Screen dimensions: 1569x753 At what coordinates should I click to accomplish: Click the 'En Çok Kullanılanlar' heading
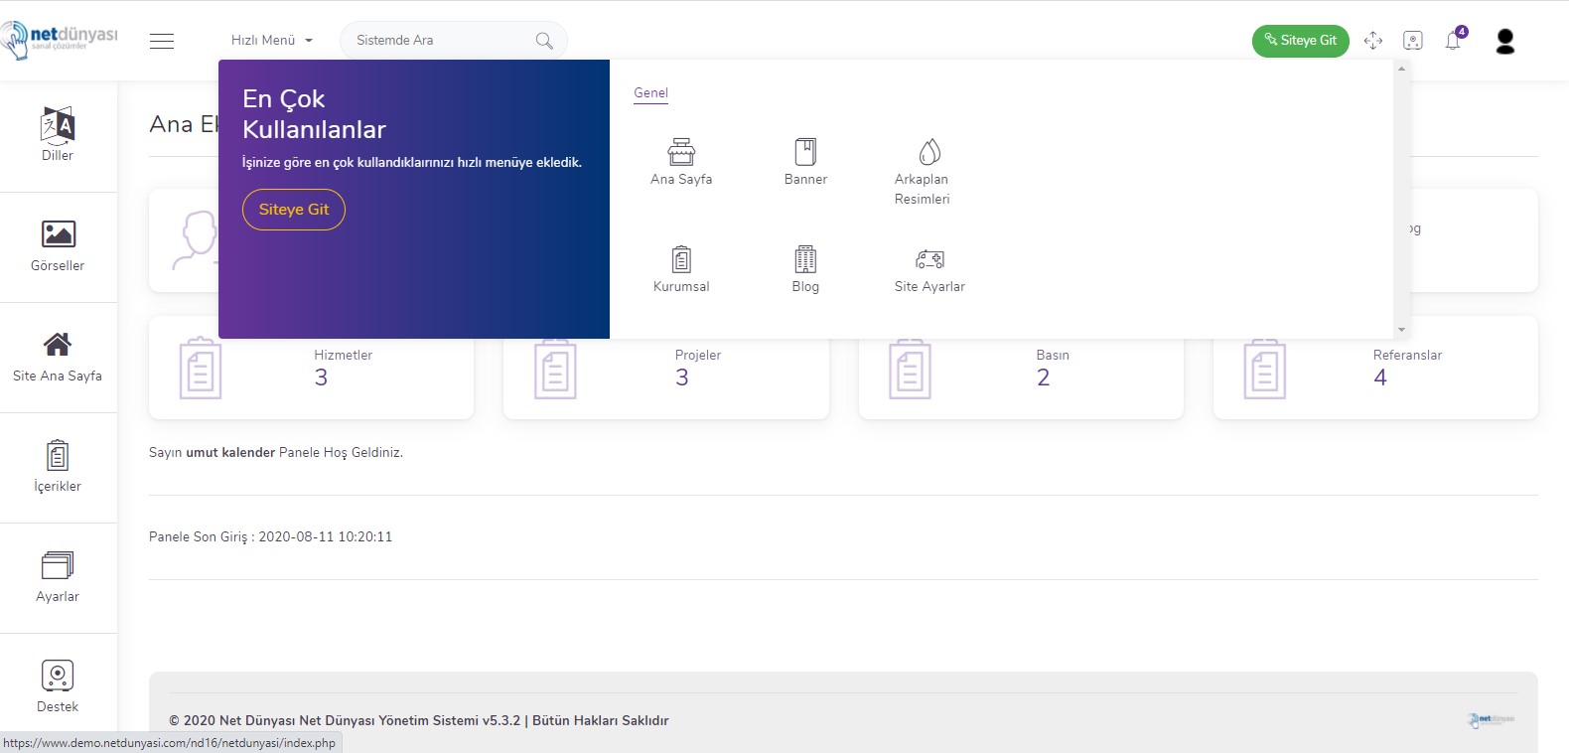pos(314,114)
